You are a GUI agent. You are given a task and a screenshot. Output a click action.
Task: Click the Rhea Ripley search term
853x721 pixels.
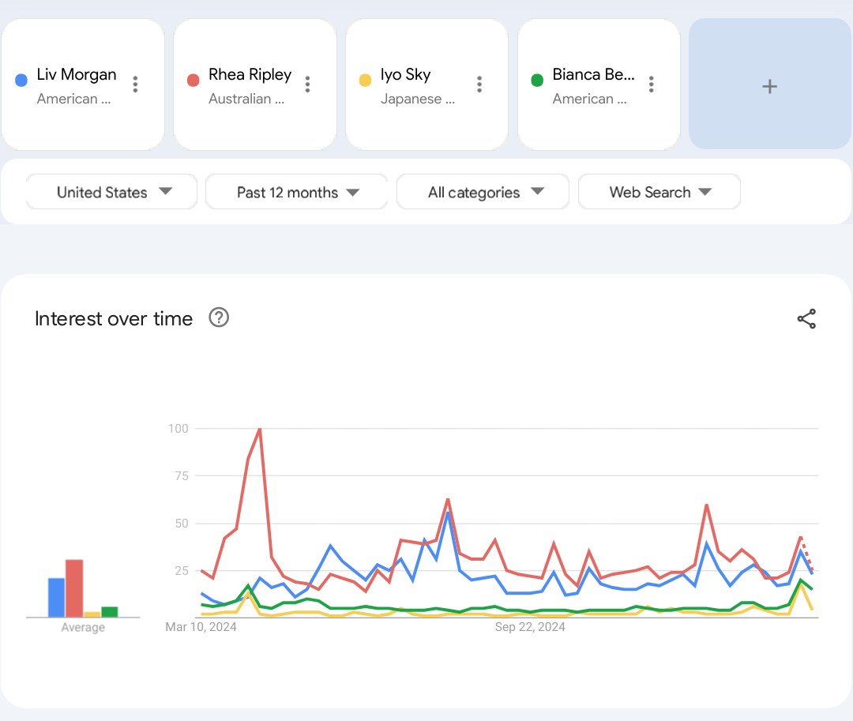point(250,74)
